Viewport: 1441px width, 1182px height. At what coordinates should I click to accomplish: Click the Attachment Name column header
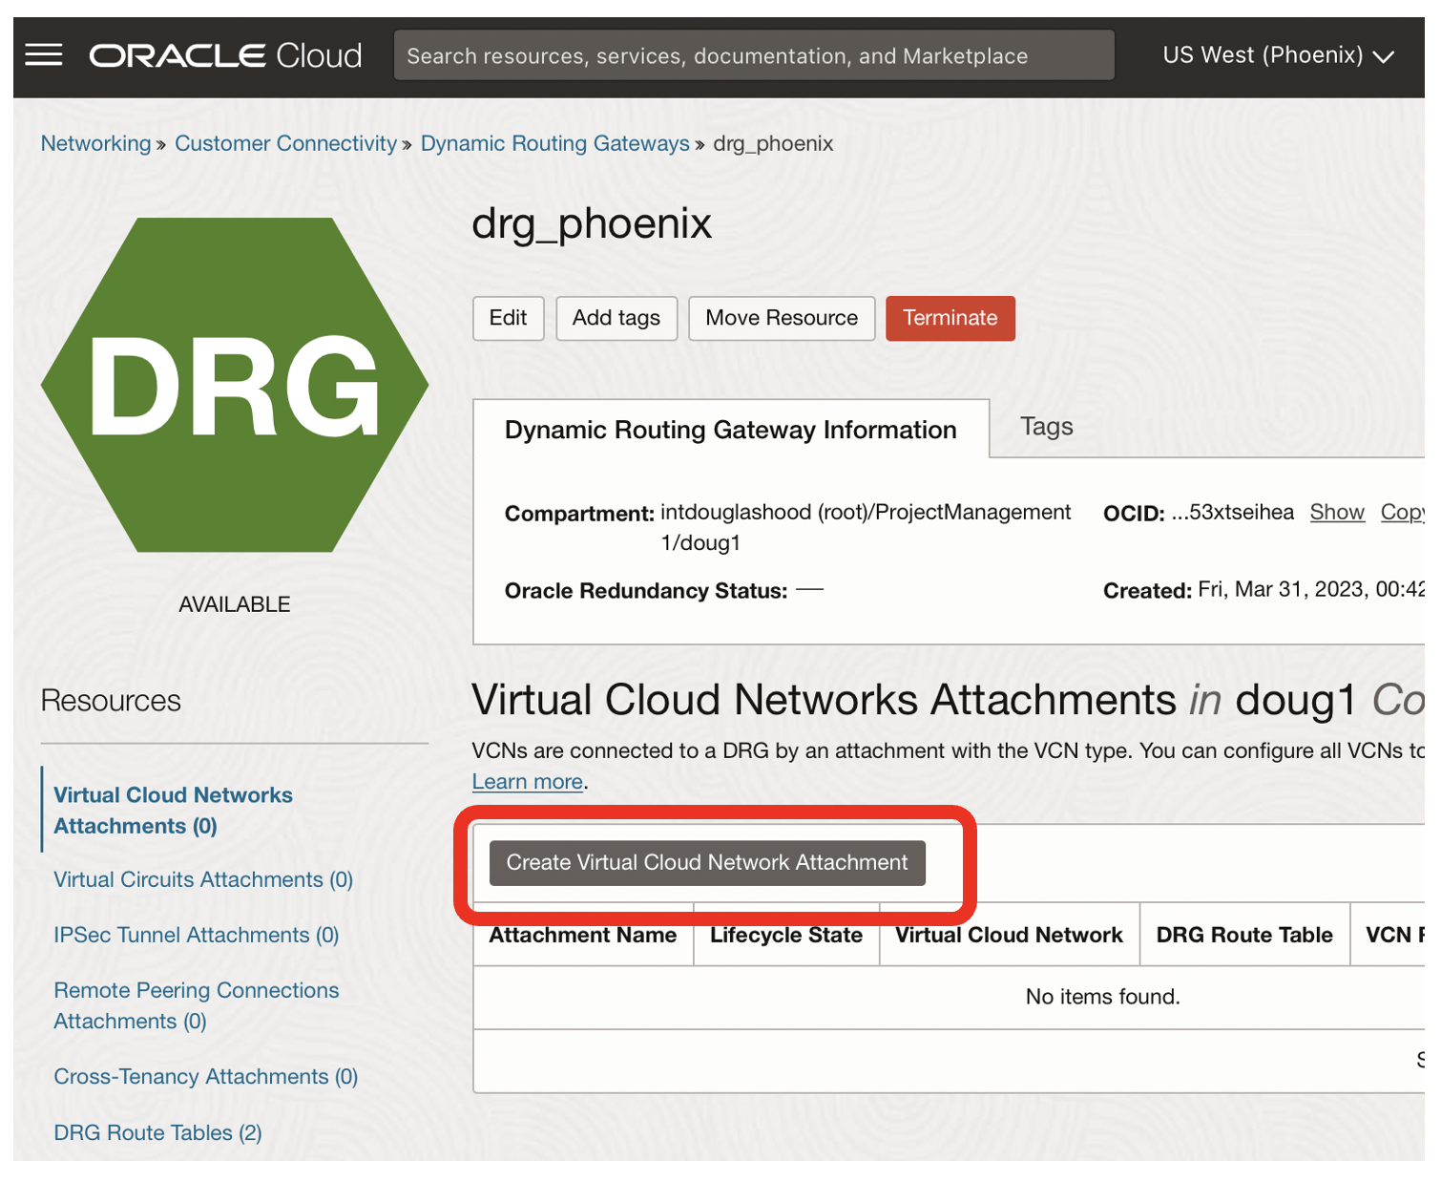(583, 936)
